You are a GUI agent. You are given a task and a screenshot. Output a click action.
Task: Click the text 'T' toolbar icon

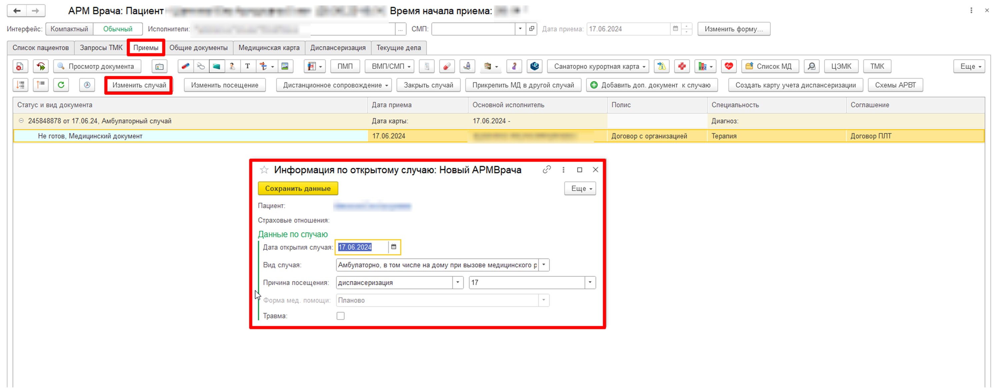click(247, 66)
